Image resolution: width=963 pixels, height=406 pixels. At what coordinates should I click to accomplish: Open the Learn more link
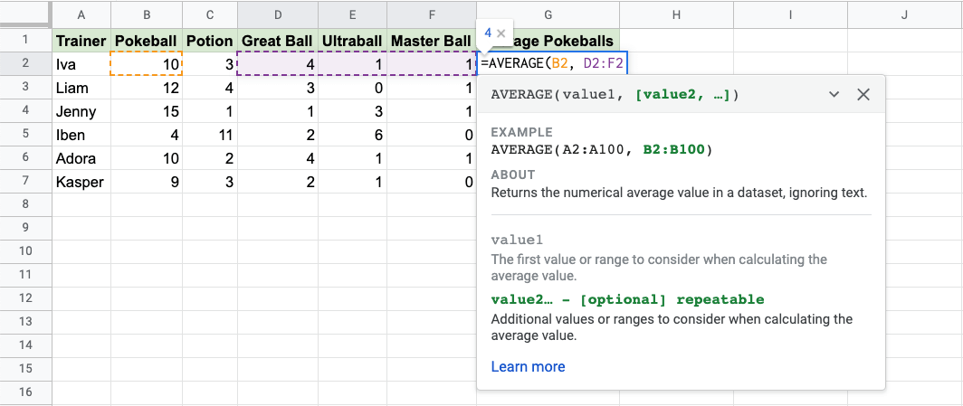pyautogui.click(x=528, y=366)
